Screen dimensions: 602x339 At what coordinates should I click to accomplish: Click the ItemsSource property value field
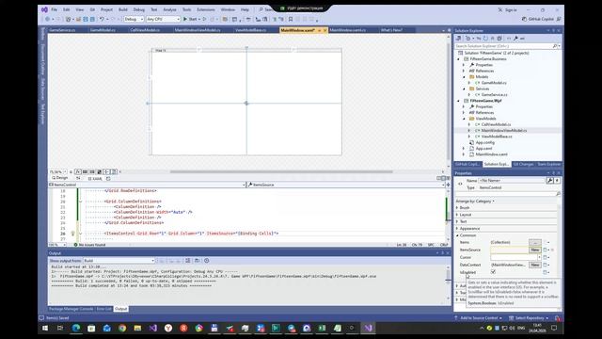(x=509, y=250)
